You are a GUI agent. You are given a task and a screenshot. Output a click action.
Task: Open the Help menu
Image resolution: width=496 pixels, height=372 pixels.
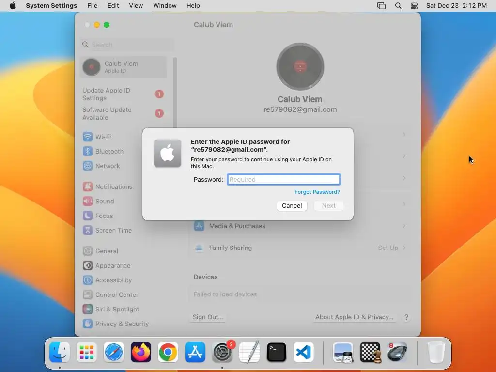[x=193, y=6]
